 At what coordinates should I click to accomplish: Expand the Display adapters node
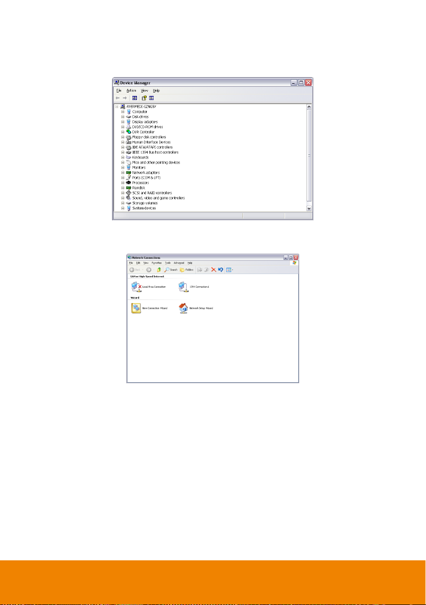[123, 121]
